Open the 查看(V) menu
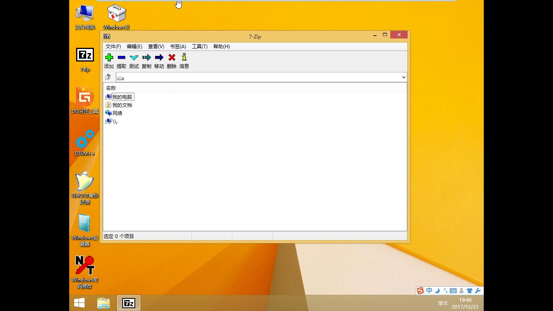Viewport: 553px width, 311px height. tap(156, 47)
